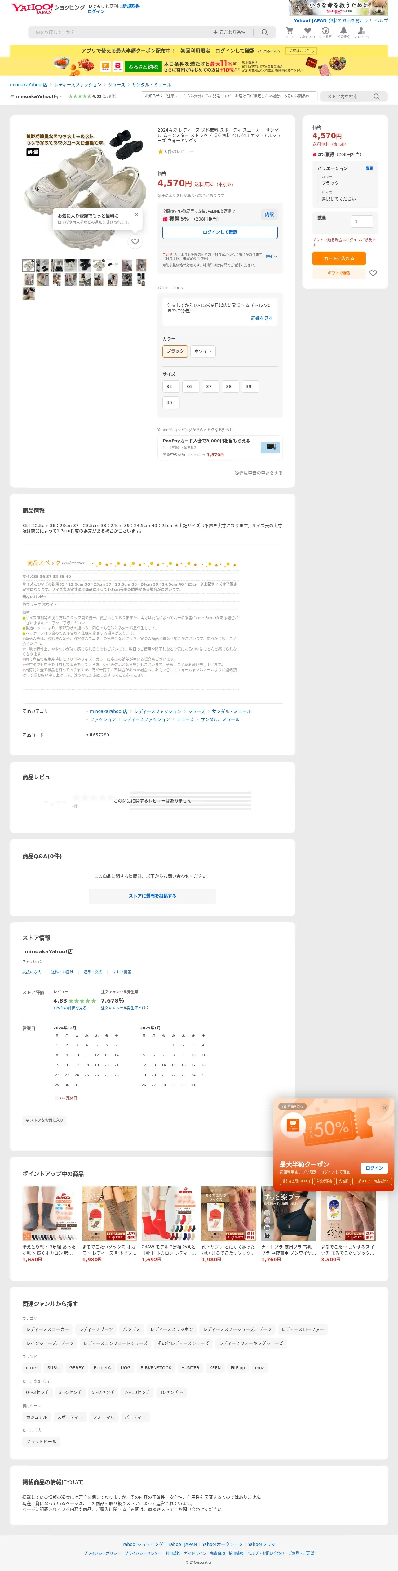Click ストアに質問を投稿する button
Screen dimensions: 398x1571
(x=153, y=896)
